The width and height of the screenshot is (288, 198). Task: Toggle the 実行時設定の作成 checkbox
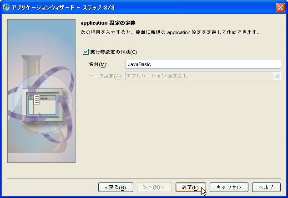point(86,52)
